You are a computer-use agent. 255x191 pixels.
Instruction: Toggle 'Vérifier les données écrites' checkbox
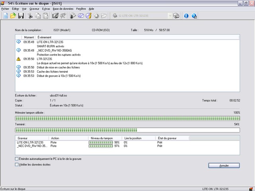(16, 164)
